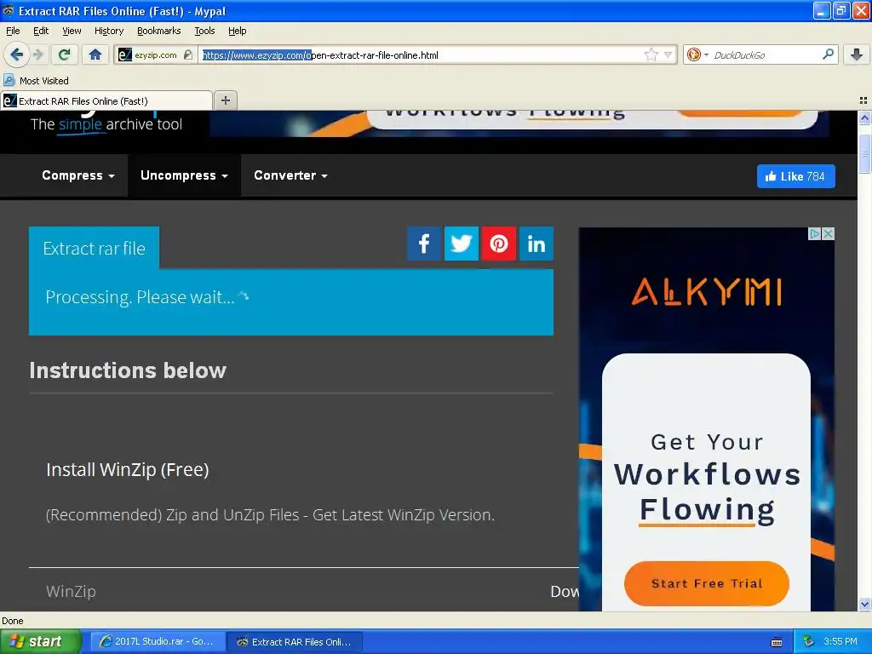The height and width of the screenshot is (654, 872).
Task: Expand the URL history dropdown arrow
Action: click(x=668, y=55)
